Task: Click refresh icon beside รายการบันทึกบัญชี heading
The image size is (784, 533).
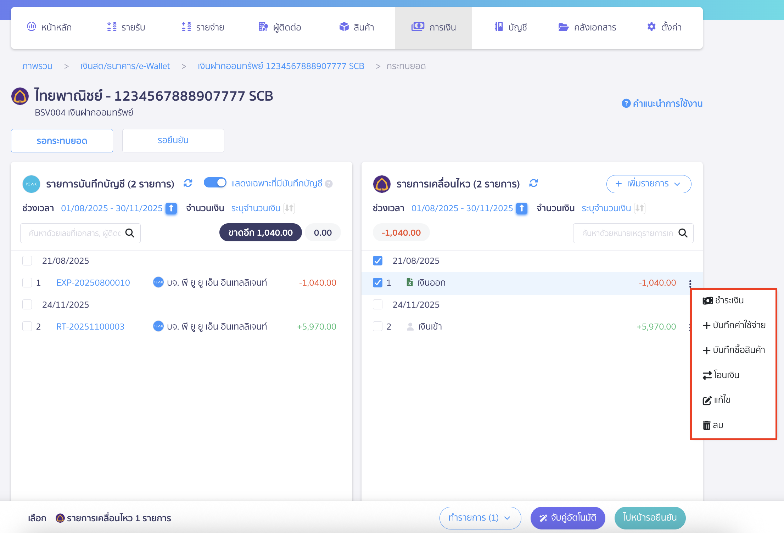Action: pyautogui.click(x=188, y=183)
